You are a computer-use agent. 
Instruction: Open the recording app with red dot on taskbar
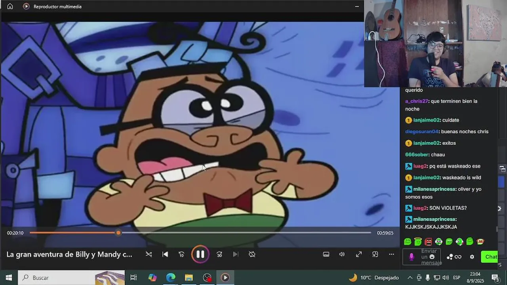click(207, 277)
